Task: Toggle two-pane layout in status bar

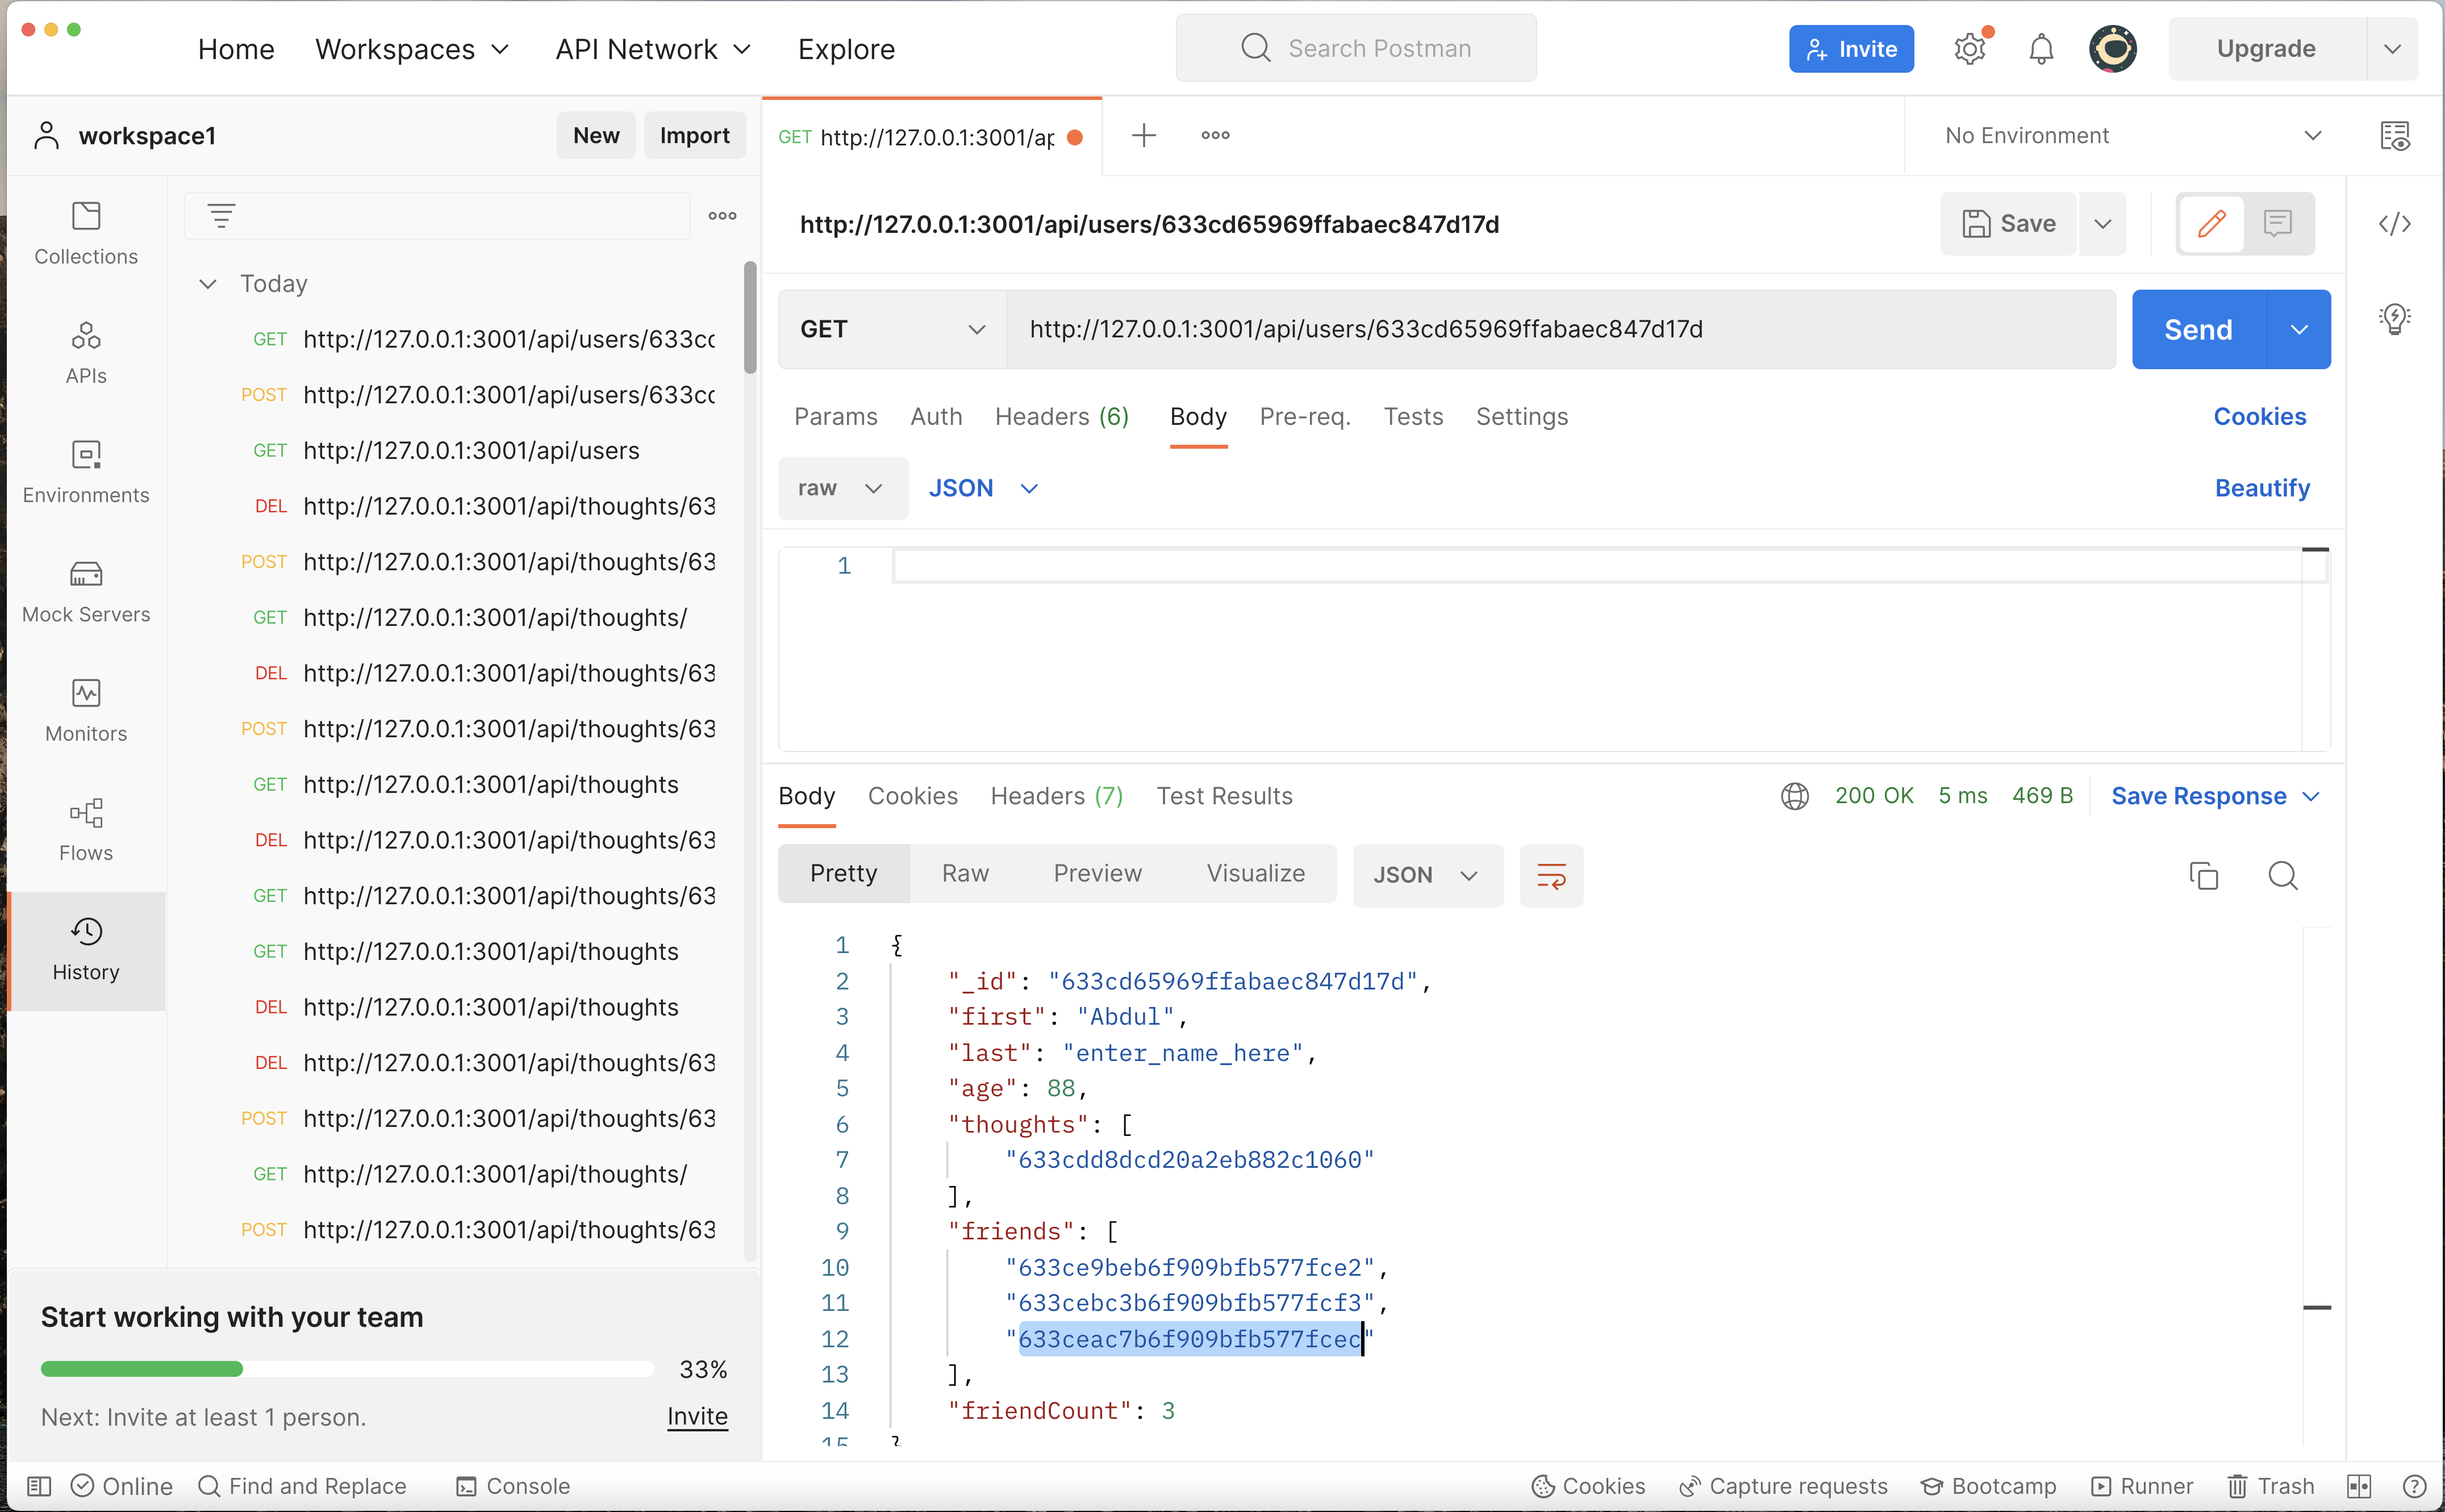Action: [2359, 1486]
